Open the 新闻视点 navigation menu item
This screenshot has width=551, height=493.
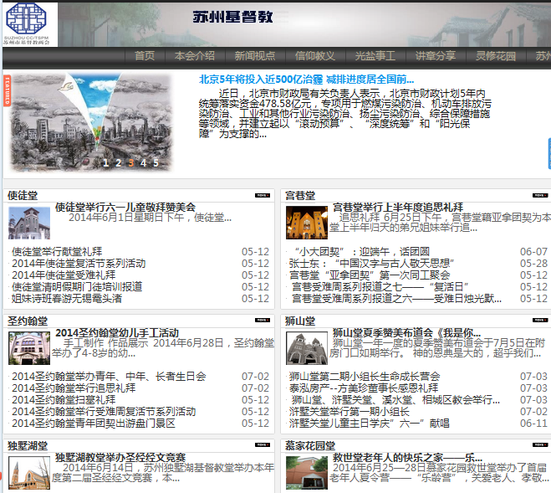(254, 56)
